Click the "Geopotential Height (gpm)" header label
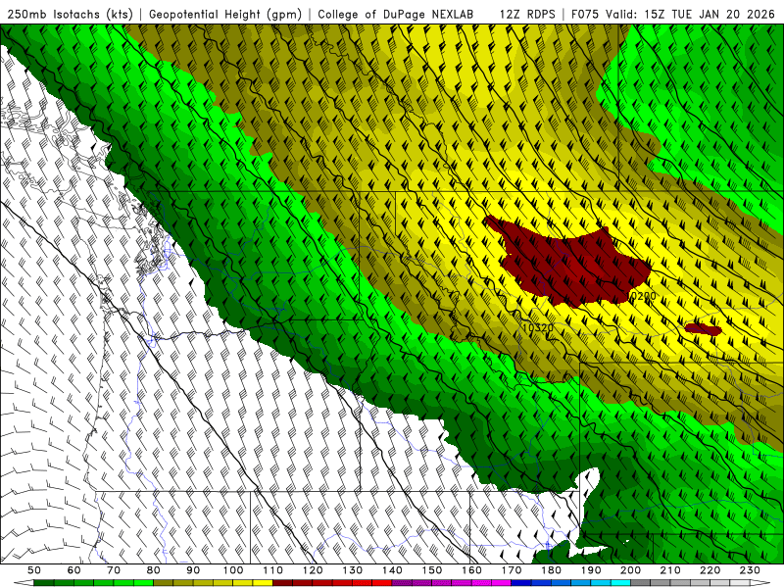Viewport: 784px width, 588px height. click(225, 14)
